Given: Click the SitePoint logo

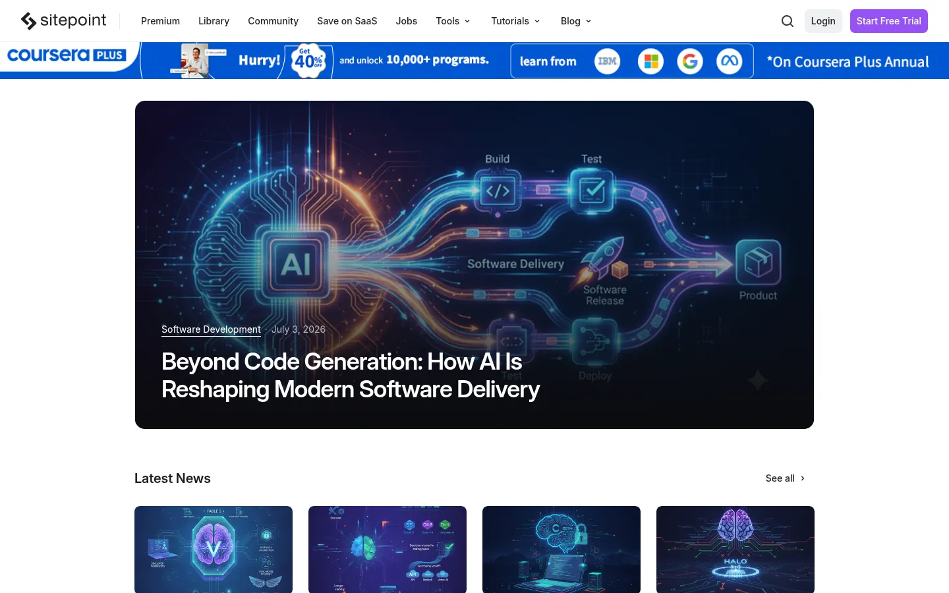Looking at the screenshot, I should pyautogui.click(x=63, y=20).
